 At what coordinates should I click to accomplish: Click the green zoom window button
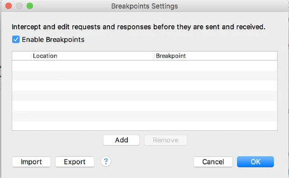pos(30,6)
